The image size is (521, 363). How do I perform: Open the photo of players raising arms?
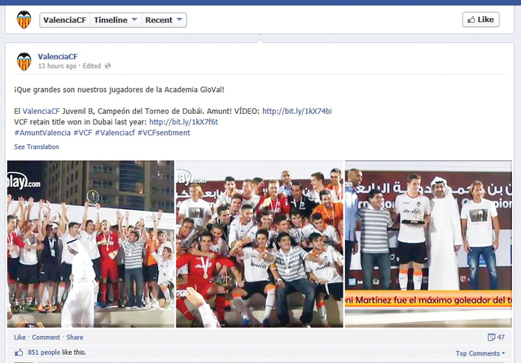[90, 244]
